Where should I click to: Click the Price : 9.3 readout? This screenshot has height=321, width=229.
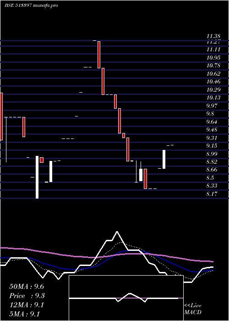coord(27,296)
